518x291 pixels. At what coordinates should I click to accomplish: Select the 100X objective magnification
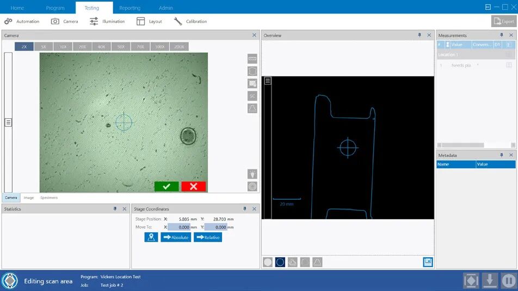point(160,47)
